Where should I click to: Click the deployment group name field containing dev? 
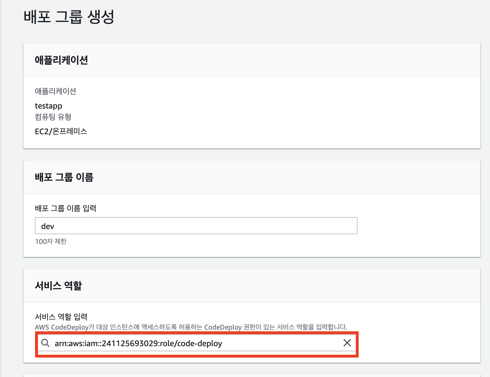tap(196, 226)
